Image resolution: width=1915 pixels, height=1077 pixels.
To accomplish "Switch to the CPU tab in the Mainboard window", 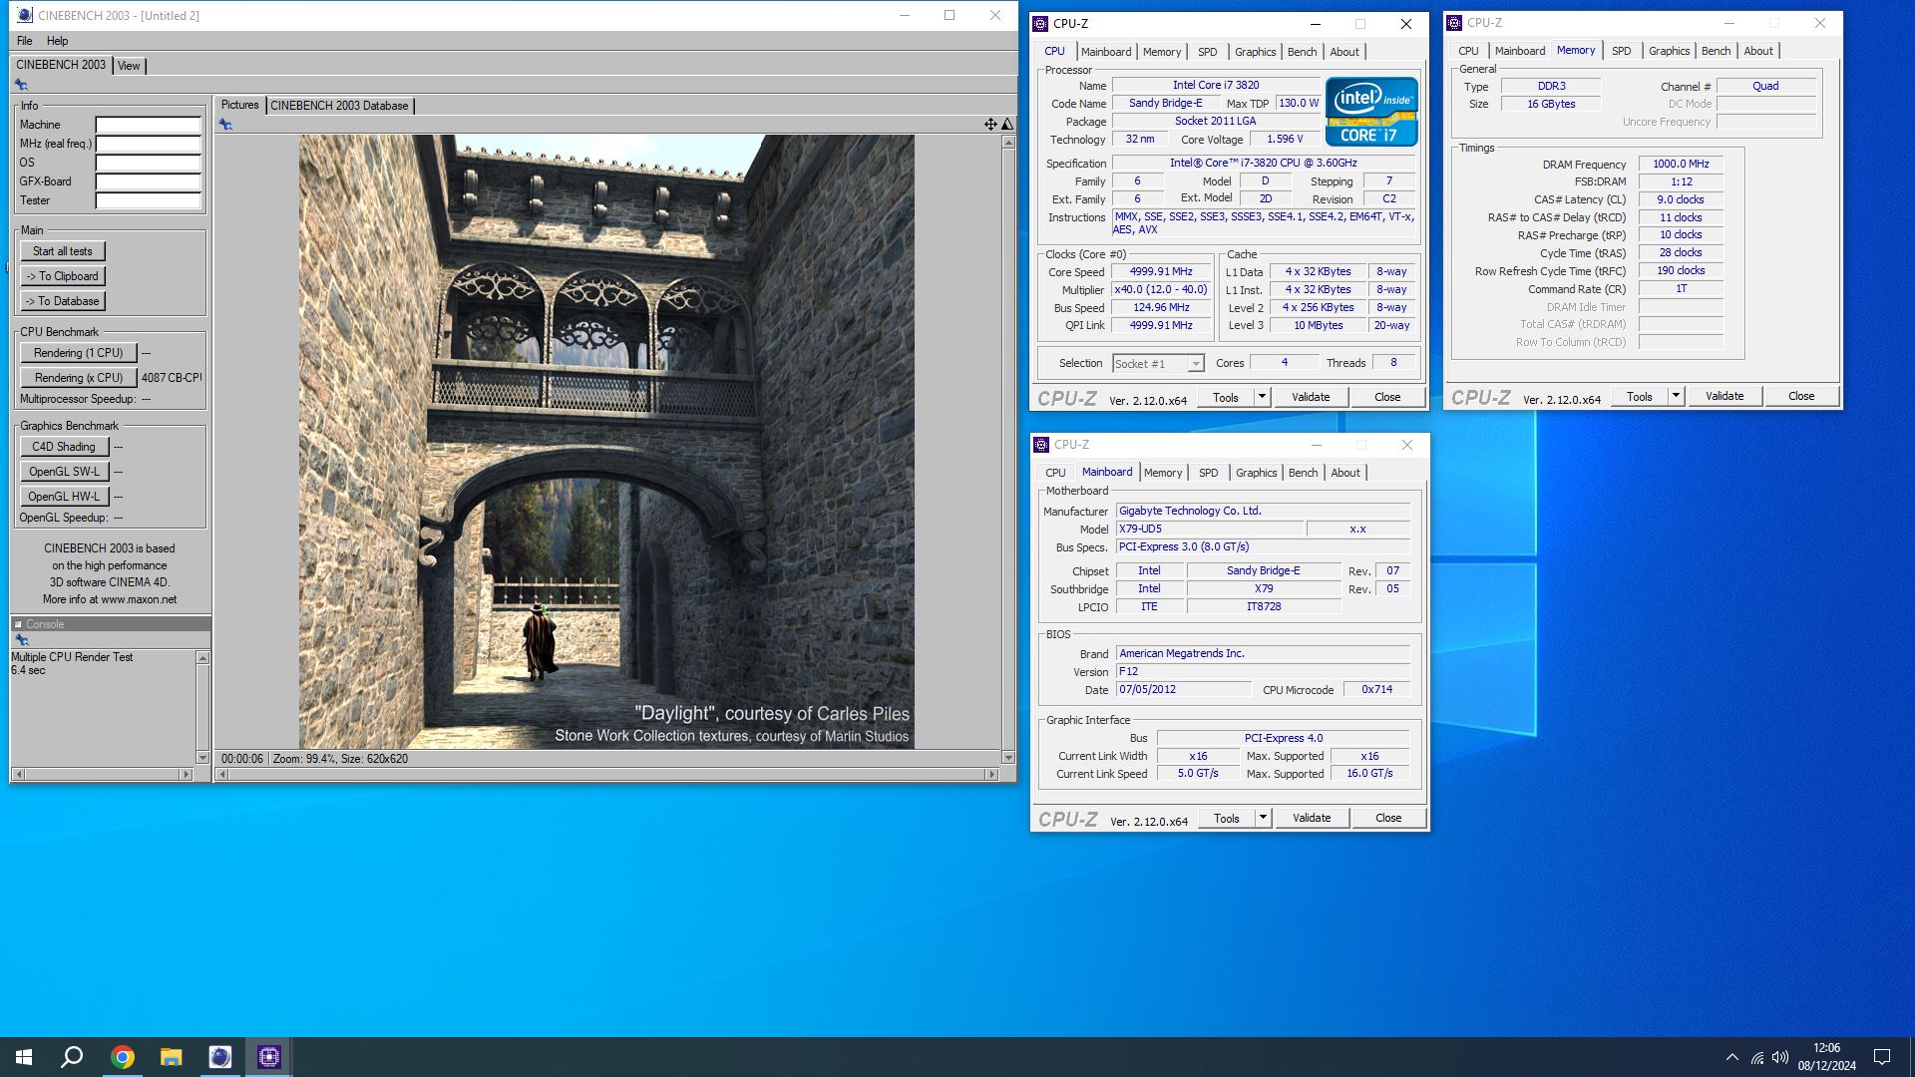I will click(1055, 473).
